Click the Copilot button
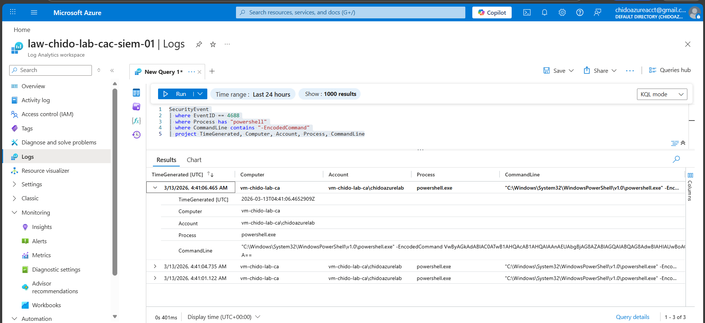The width and height of the screenshot is (705, 323). (492, 12)
